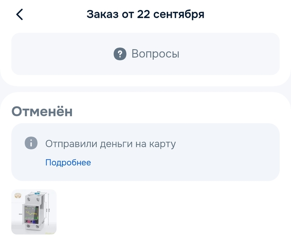Open the Подробнее link
This screenshot has height=241, width=291.
point(68,163)
